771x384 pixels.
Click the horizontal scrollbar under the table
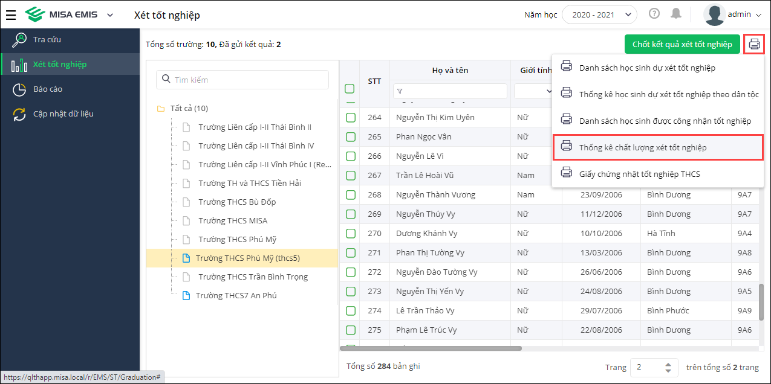point(431,348)
